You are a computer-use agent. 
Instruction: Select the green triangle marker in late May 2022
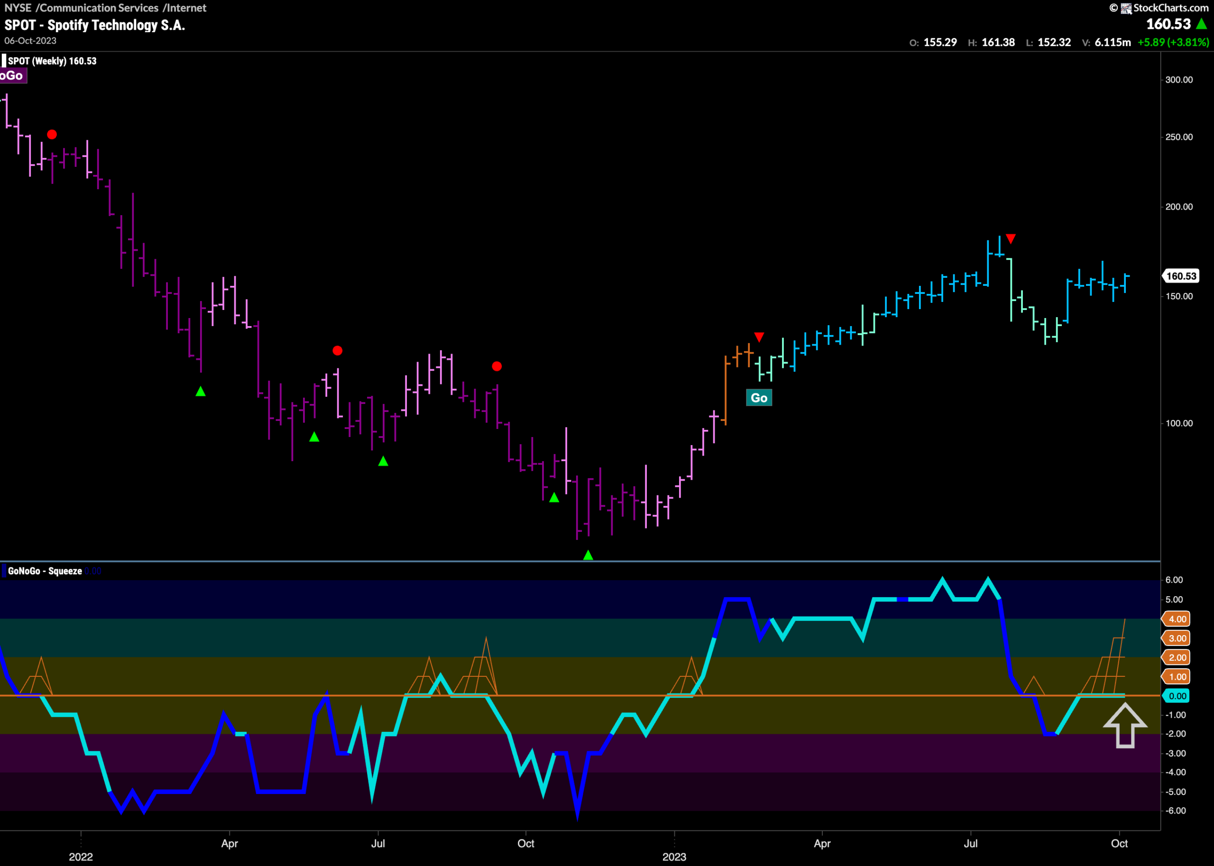[x=314, y=437]
